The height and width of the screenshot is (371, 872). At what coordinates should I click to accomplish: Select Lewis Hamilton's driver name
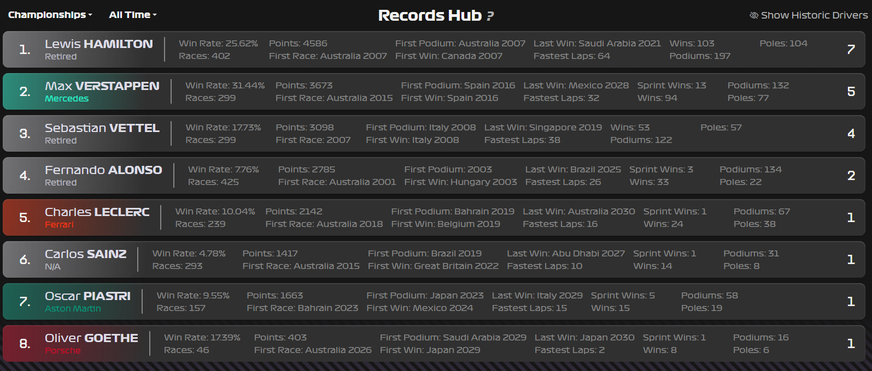(98, 44)
